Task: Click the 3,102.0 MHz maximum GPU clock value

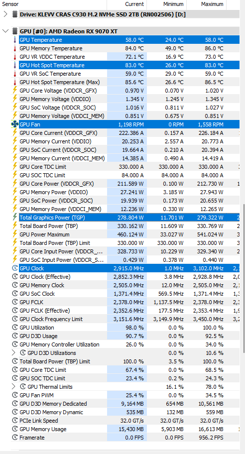Action: point(208,268)
